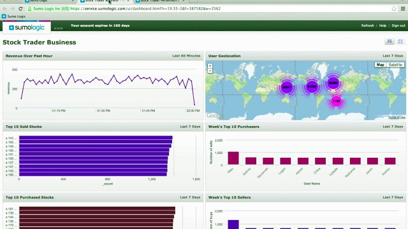
Task: Click the Stock Trader Business dashboard heading
Action: 40,43
